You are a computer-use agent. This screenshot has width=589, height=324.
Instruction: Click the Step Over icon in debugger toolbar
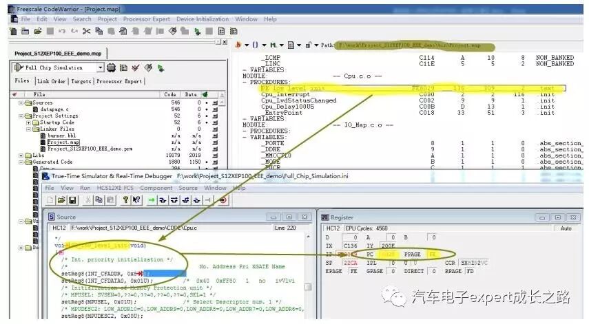click(x=174, y=200)
